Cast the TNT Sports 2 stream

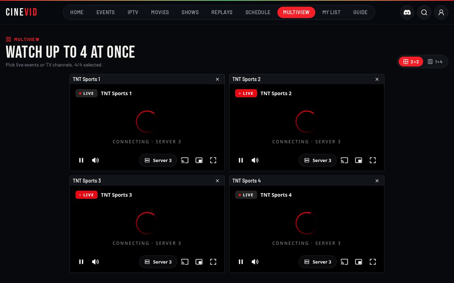344,160
